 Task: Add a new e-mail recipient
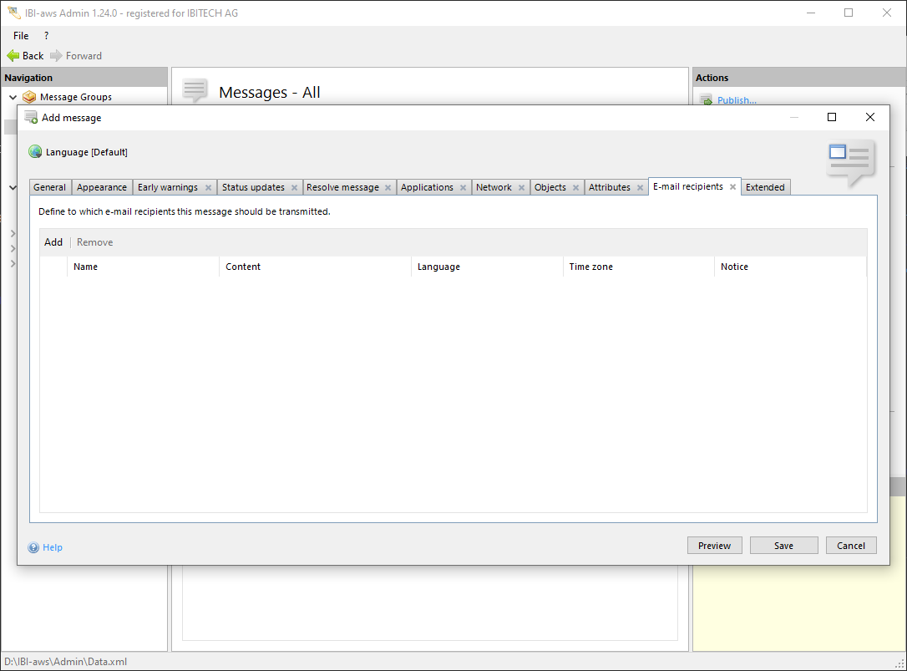point(53,242)
